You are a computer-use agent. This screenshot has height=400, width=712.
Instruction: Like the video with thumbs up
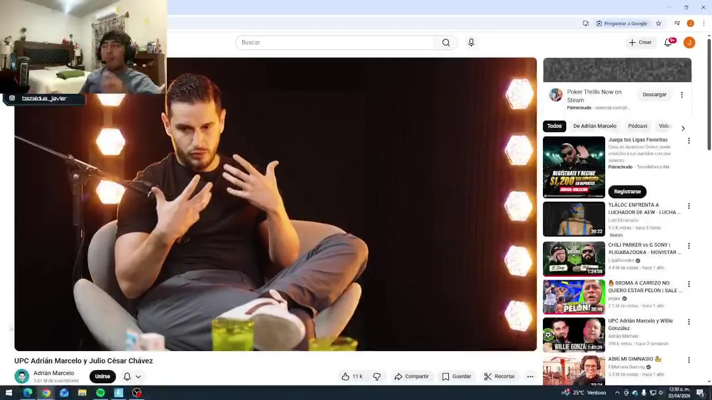coord(352,377)
